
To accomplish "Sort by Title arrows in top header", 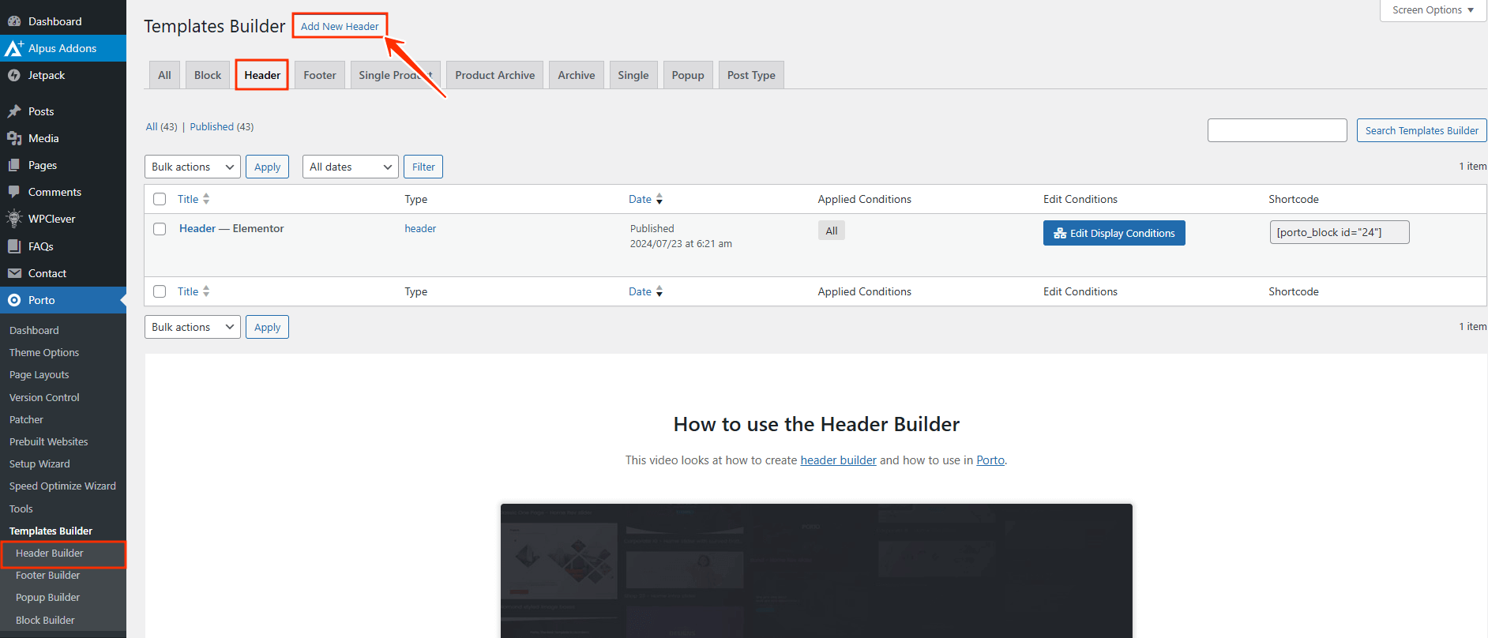I will point(206,199).
